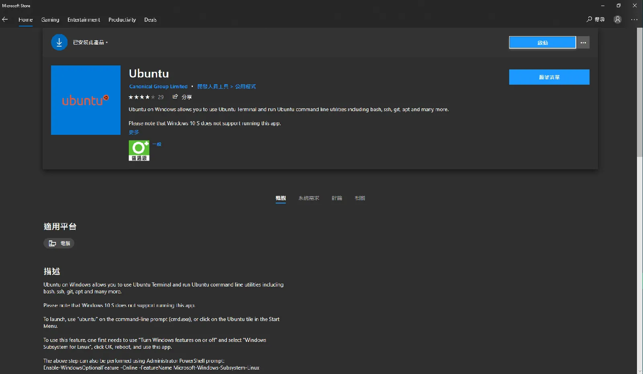Open the user account profile icon
The width and height of the screenshot is (643, 374).
(x=618, y=19)
